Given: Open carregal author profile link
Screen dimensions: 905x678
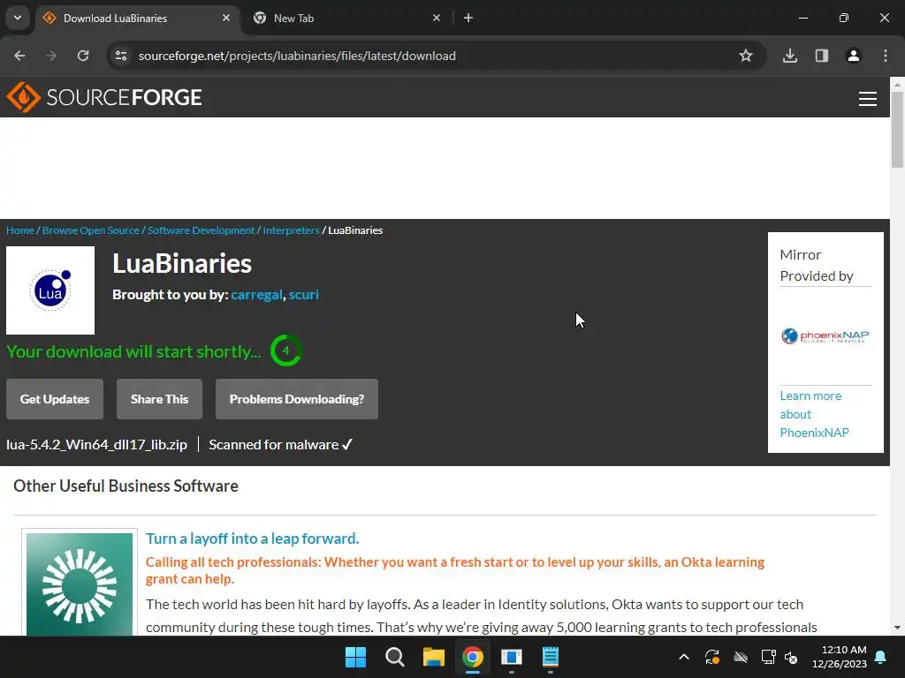Looking at the screenshot, I should pyautogui.click(x=256, y=295).
